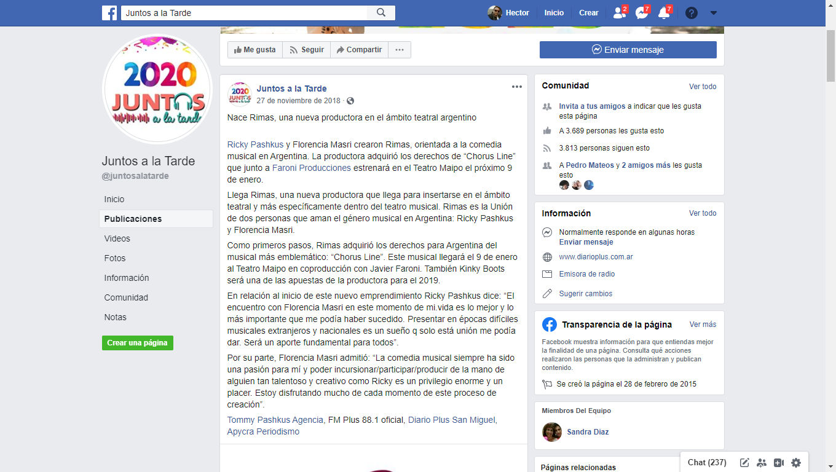The width and height of the screenshot is (836, 472).
Task: Click Ver todo in Comunidad section
Action: 703,87
